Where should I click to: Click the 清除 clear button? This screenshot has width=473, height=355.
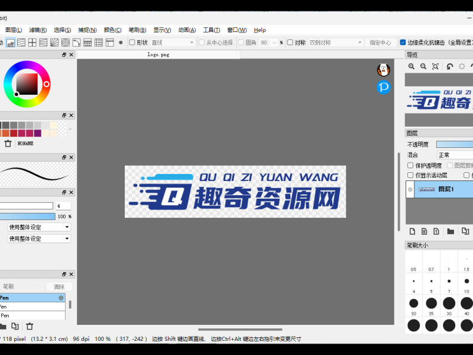59,286
